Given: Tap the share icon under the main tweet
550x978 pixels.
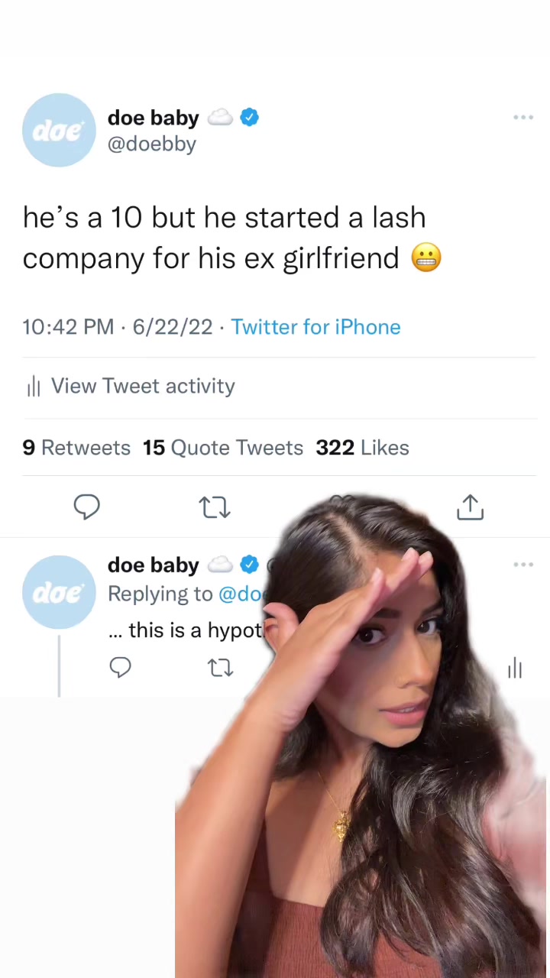Looking at the screenshot, I should coord(470,507).
